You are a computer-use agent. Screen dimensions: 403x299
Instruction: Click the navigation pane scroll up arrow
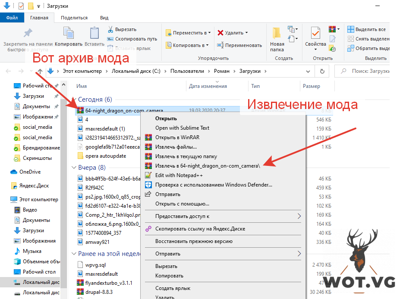(64, 85)
